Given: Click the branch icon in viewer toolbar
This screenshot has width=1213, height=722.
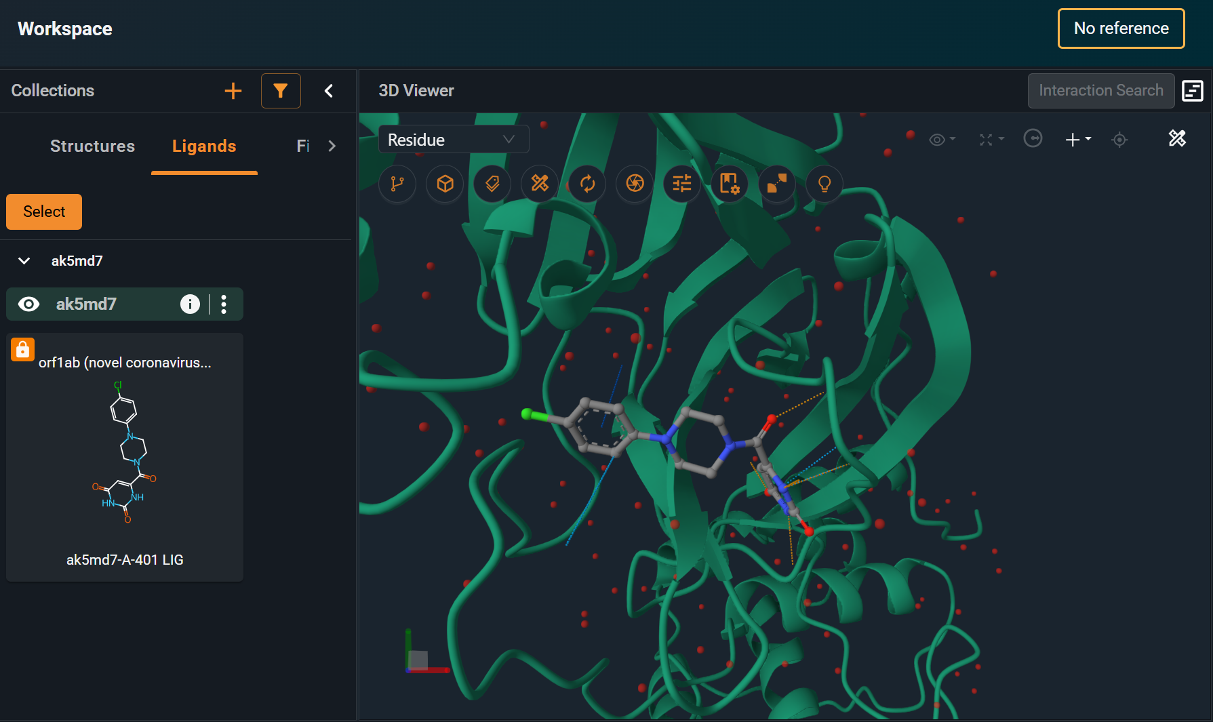Looking at the screenshot, I should point(397,184).
